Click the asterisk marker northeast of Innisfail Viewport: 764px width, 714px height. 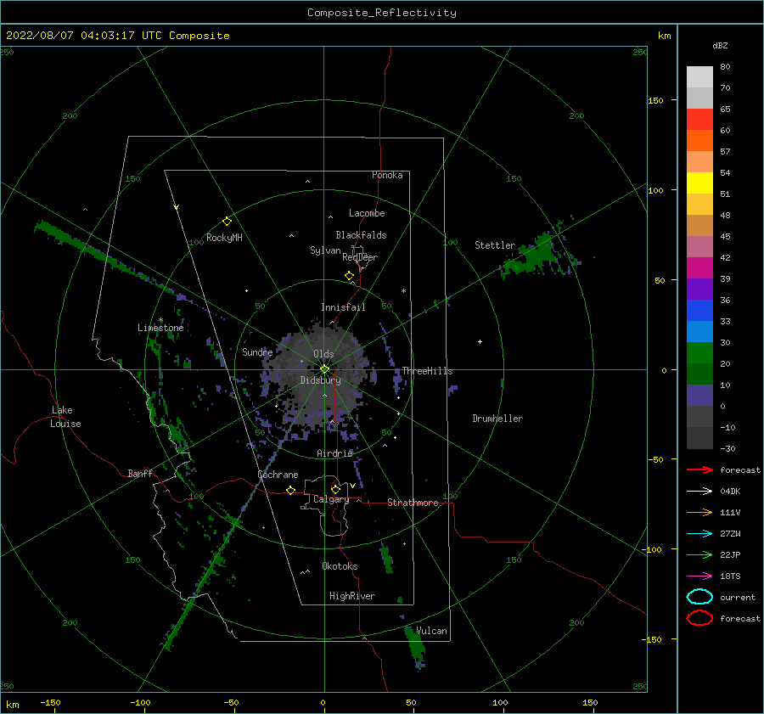click(403, 291)
